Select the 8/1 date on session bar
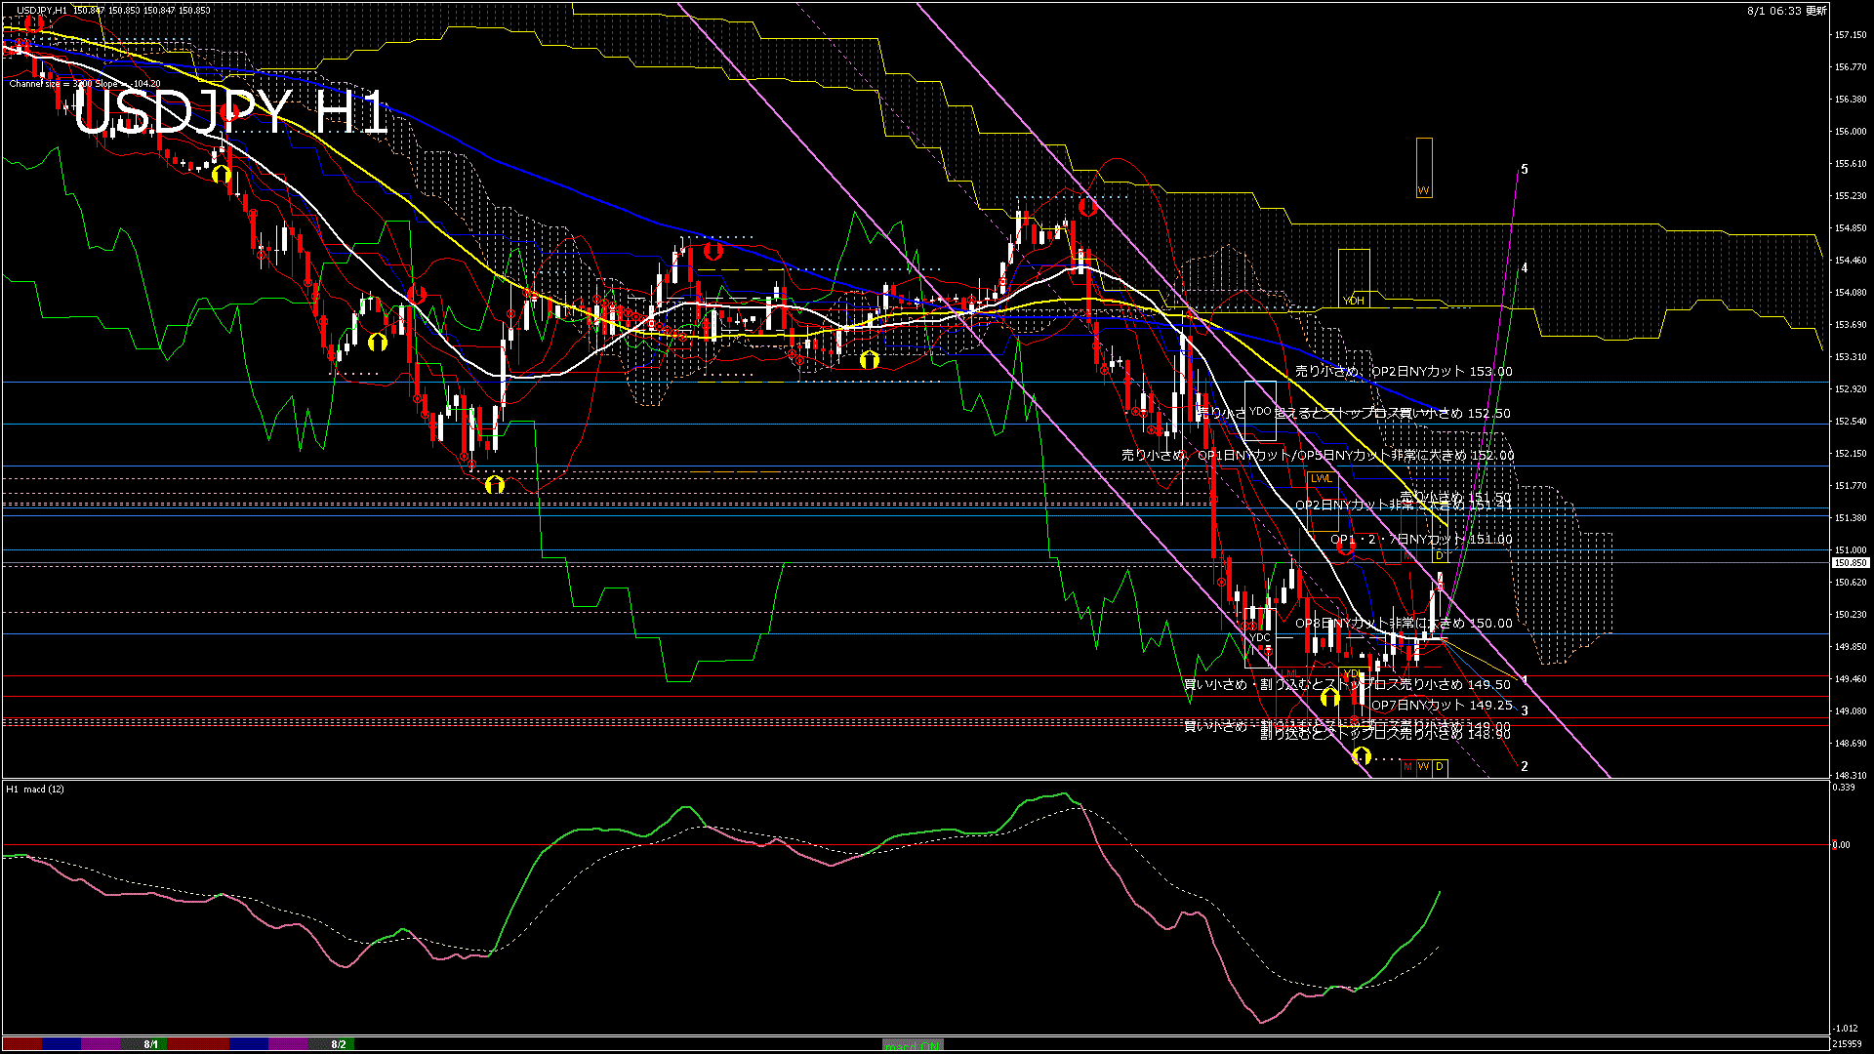 coord(151,1044)
